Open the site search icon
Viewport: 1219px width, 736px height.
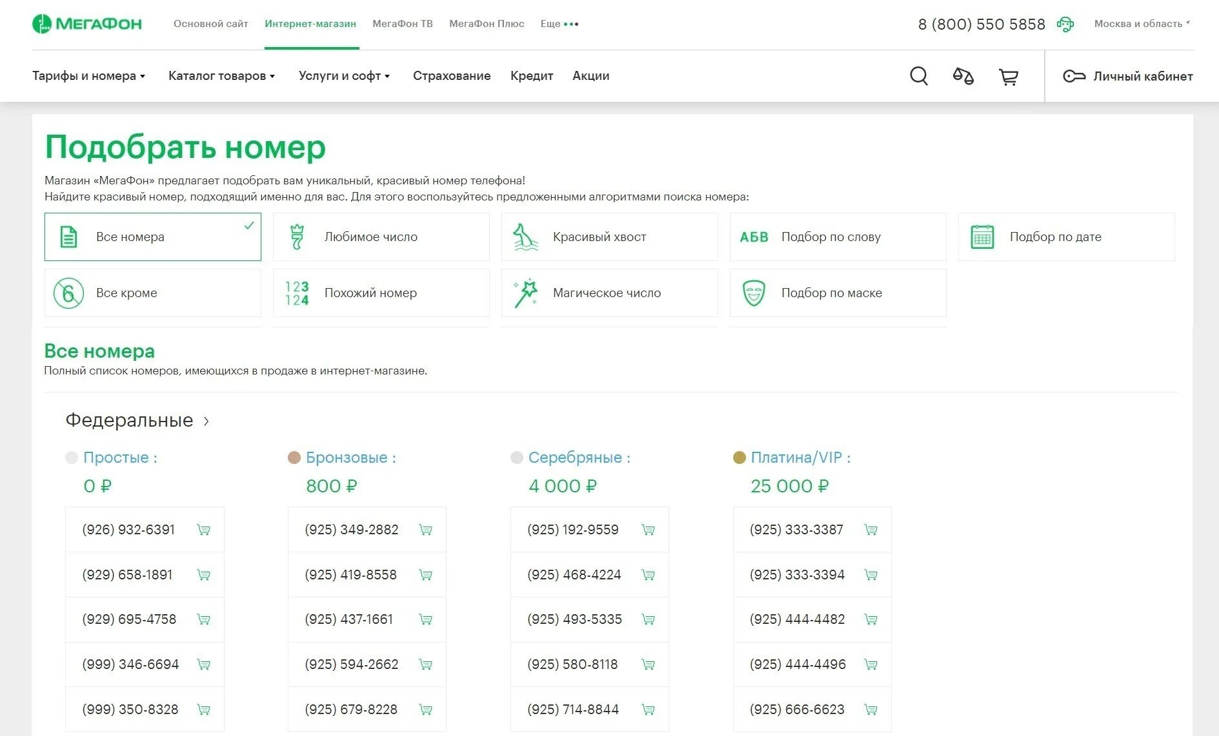tap(919, 76)
